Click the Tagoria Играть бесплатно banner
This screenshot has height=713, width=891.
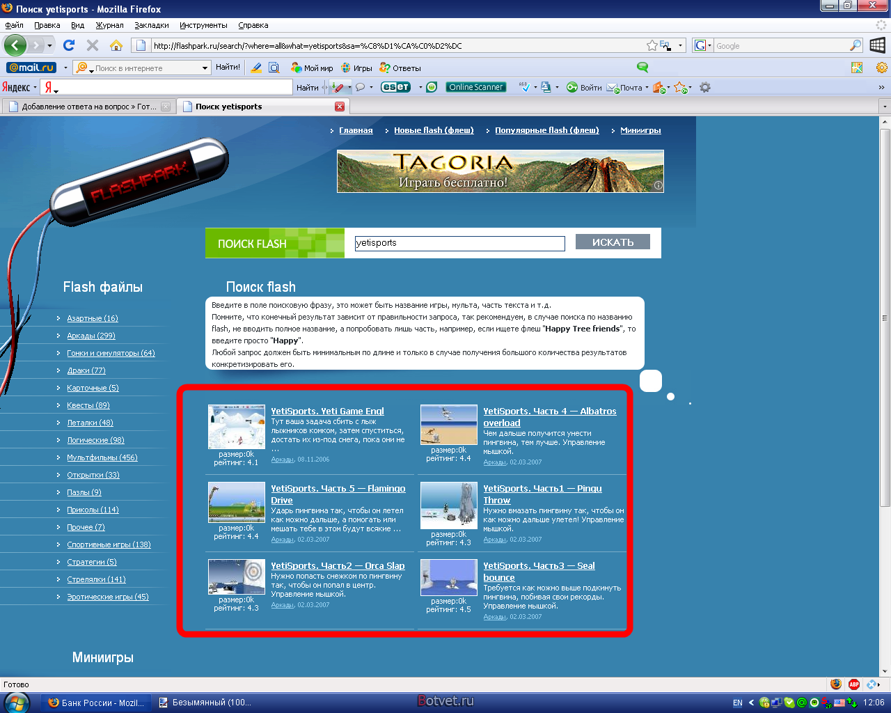(x=500, y=171)
